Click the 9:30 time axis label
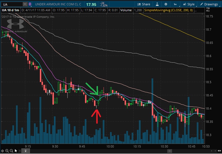The width and height of the screenshot is (222, 154). (x=55, y=146)
